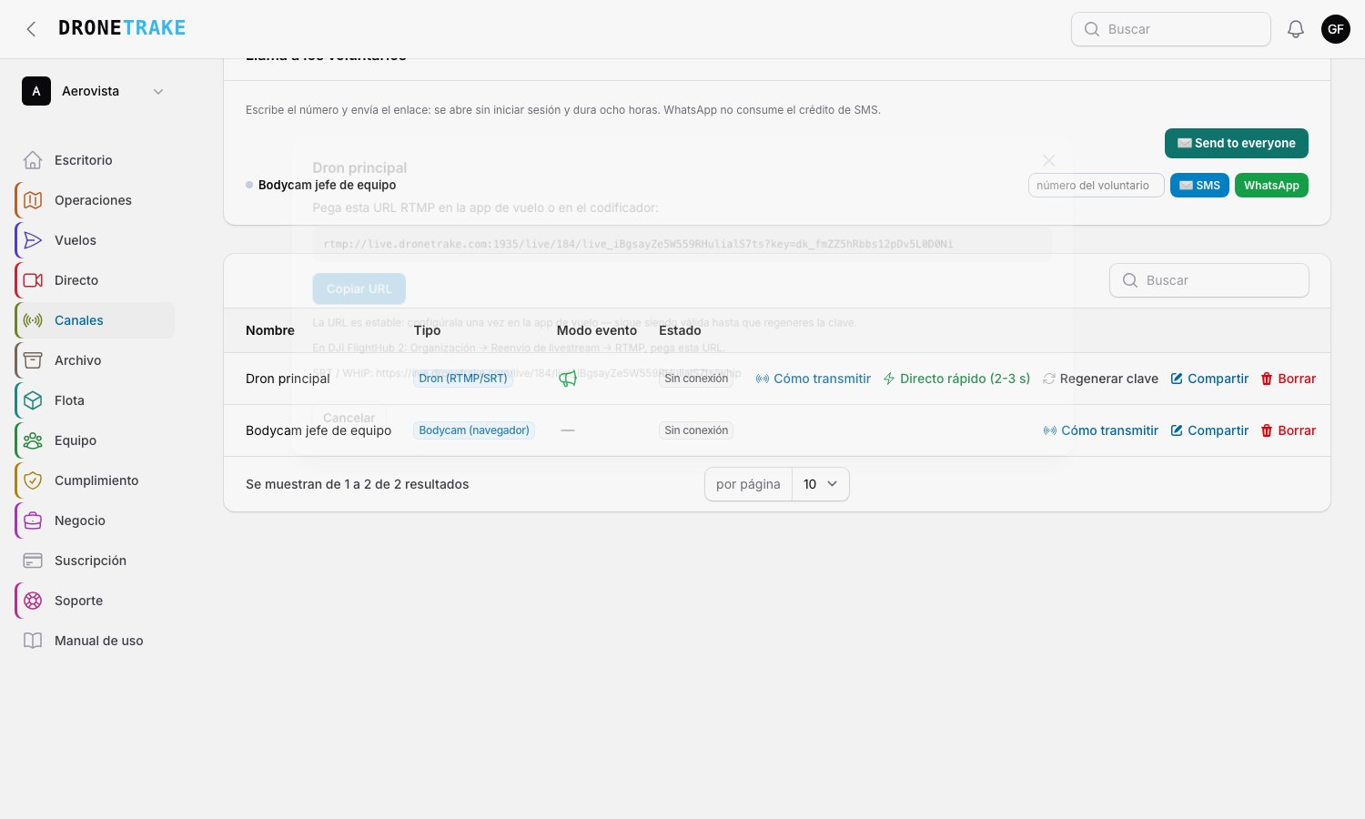This screenshot has width=1365, height=819.
Task: Click the Estado column header
Action: (680, 330)
